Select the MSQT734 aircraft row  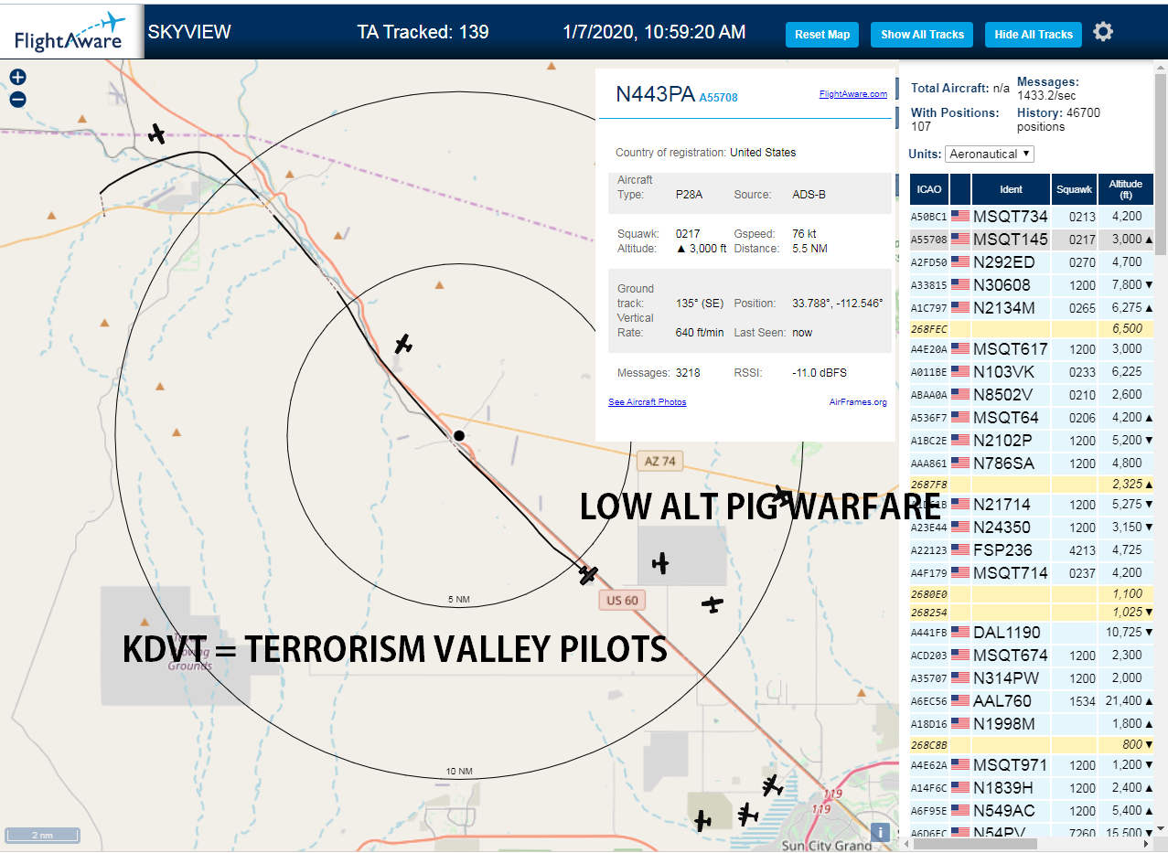coord(1032,217)
